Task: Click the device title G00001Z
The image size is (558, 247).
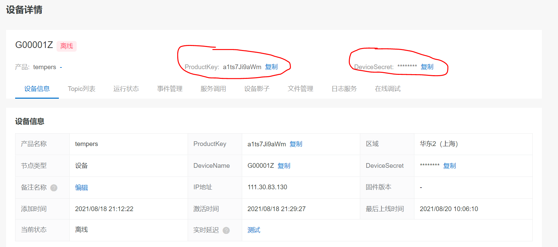Action: click(x=34, y=45)
